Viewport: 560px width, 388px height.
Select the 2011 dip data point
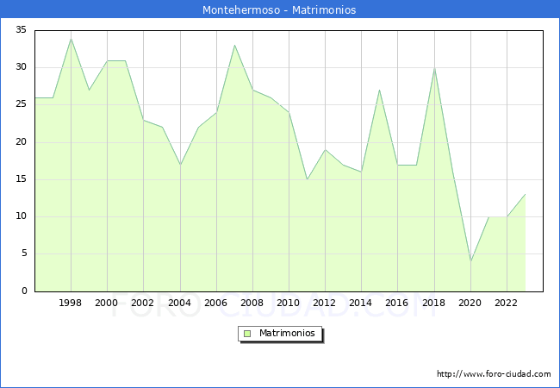point(308,179)
